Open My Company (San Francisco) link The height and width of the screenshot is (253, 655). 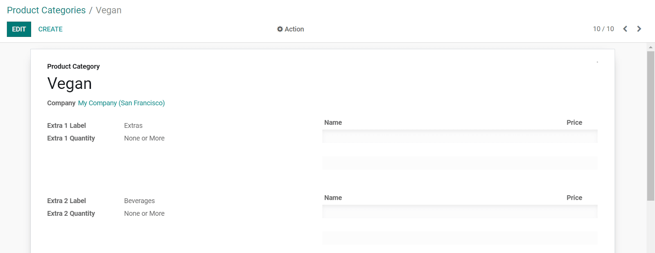tap(121, 103)
